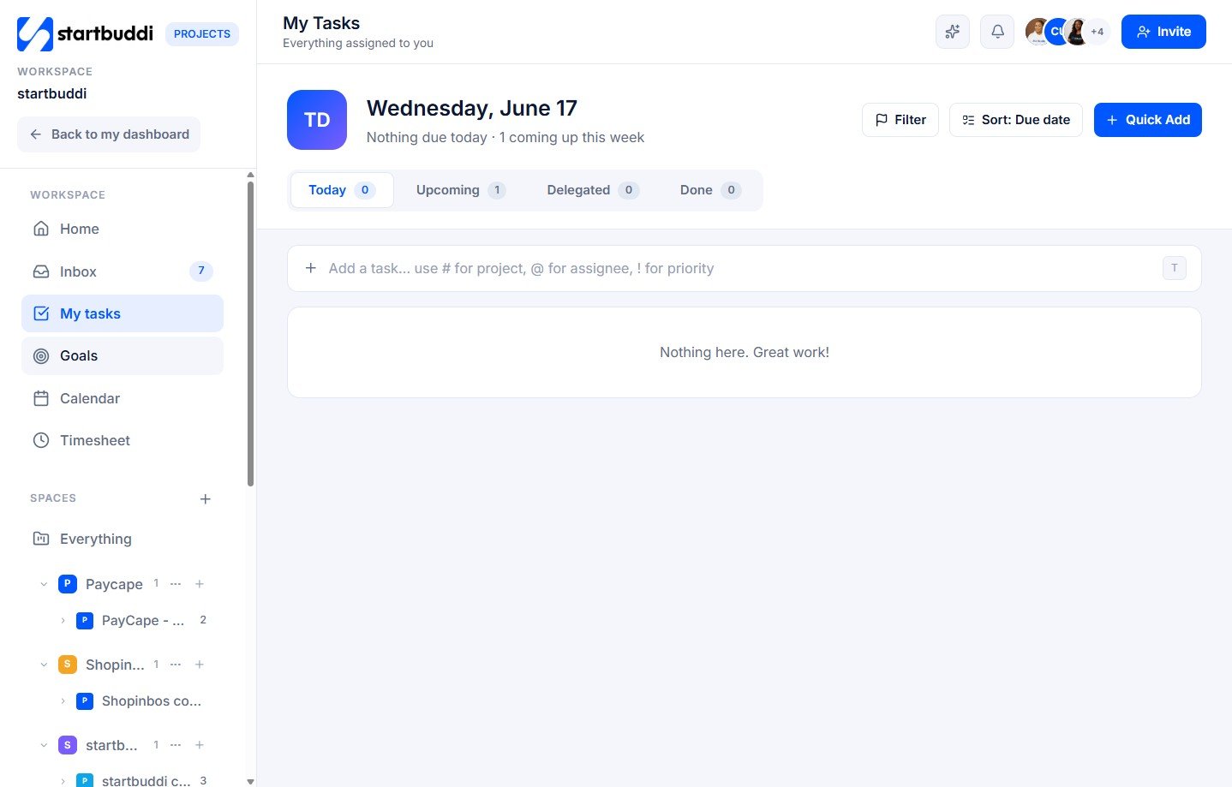The image size is (1232, 787).
Task: Click the orange S icon of Shopin... space
Action: coord(68,665)
